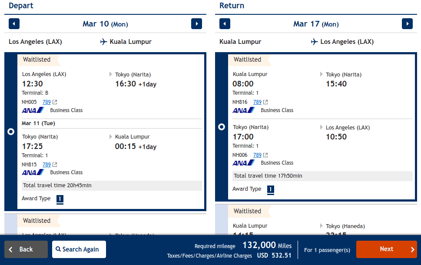The height and width of the screenshot is (265, 421).
Task: Click the 789 aircraft link for NH005
Action: 46,102
